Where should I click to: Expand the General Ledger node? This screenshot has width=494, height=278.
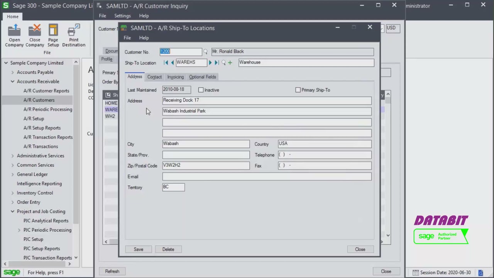coord(12,174)
